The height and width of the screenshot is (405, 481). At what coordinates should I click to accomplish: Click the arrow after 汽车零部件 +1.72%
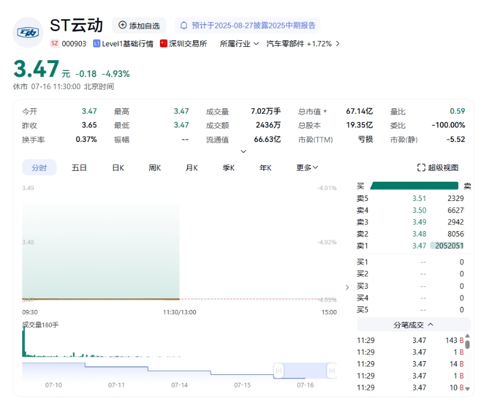pos(337,44)
